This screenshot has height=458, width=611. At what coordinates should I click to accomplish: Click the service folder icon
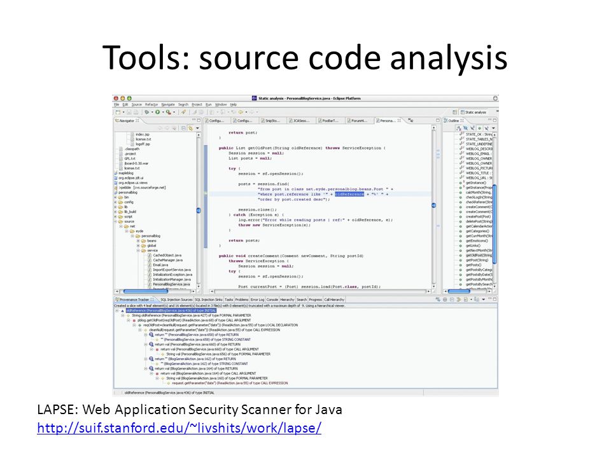pos(144,251)
